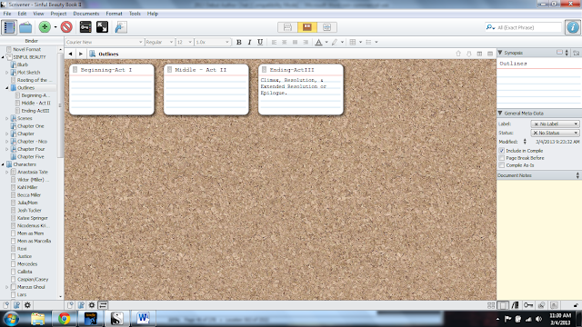The image size is (582, 327).
Task: Open the View menu
Action: 38,14
